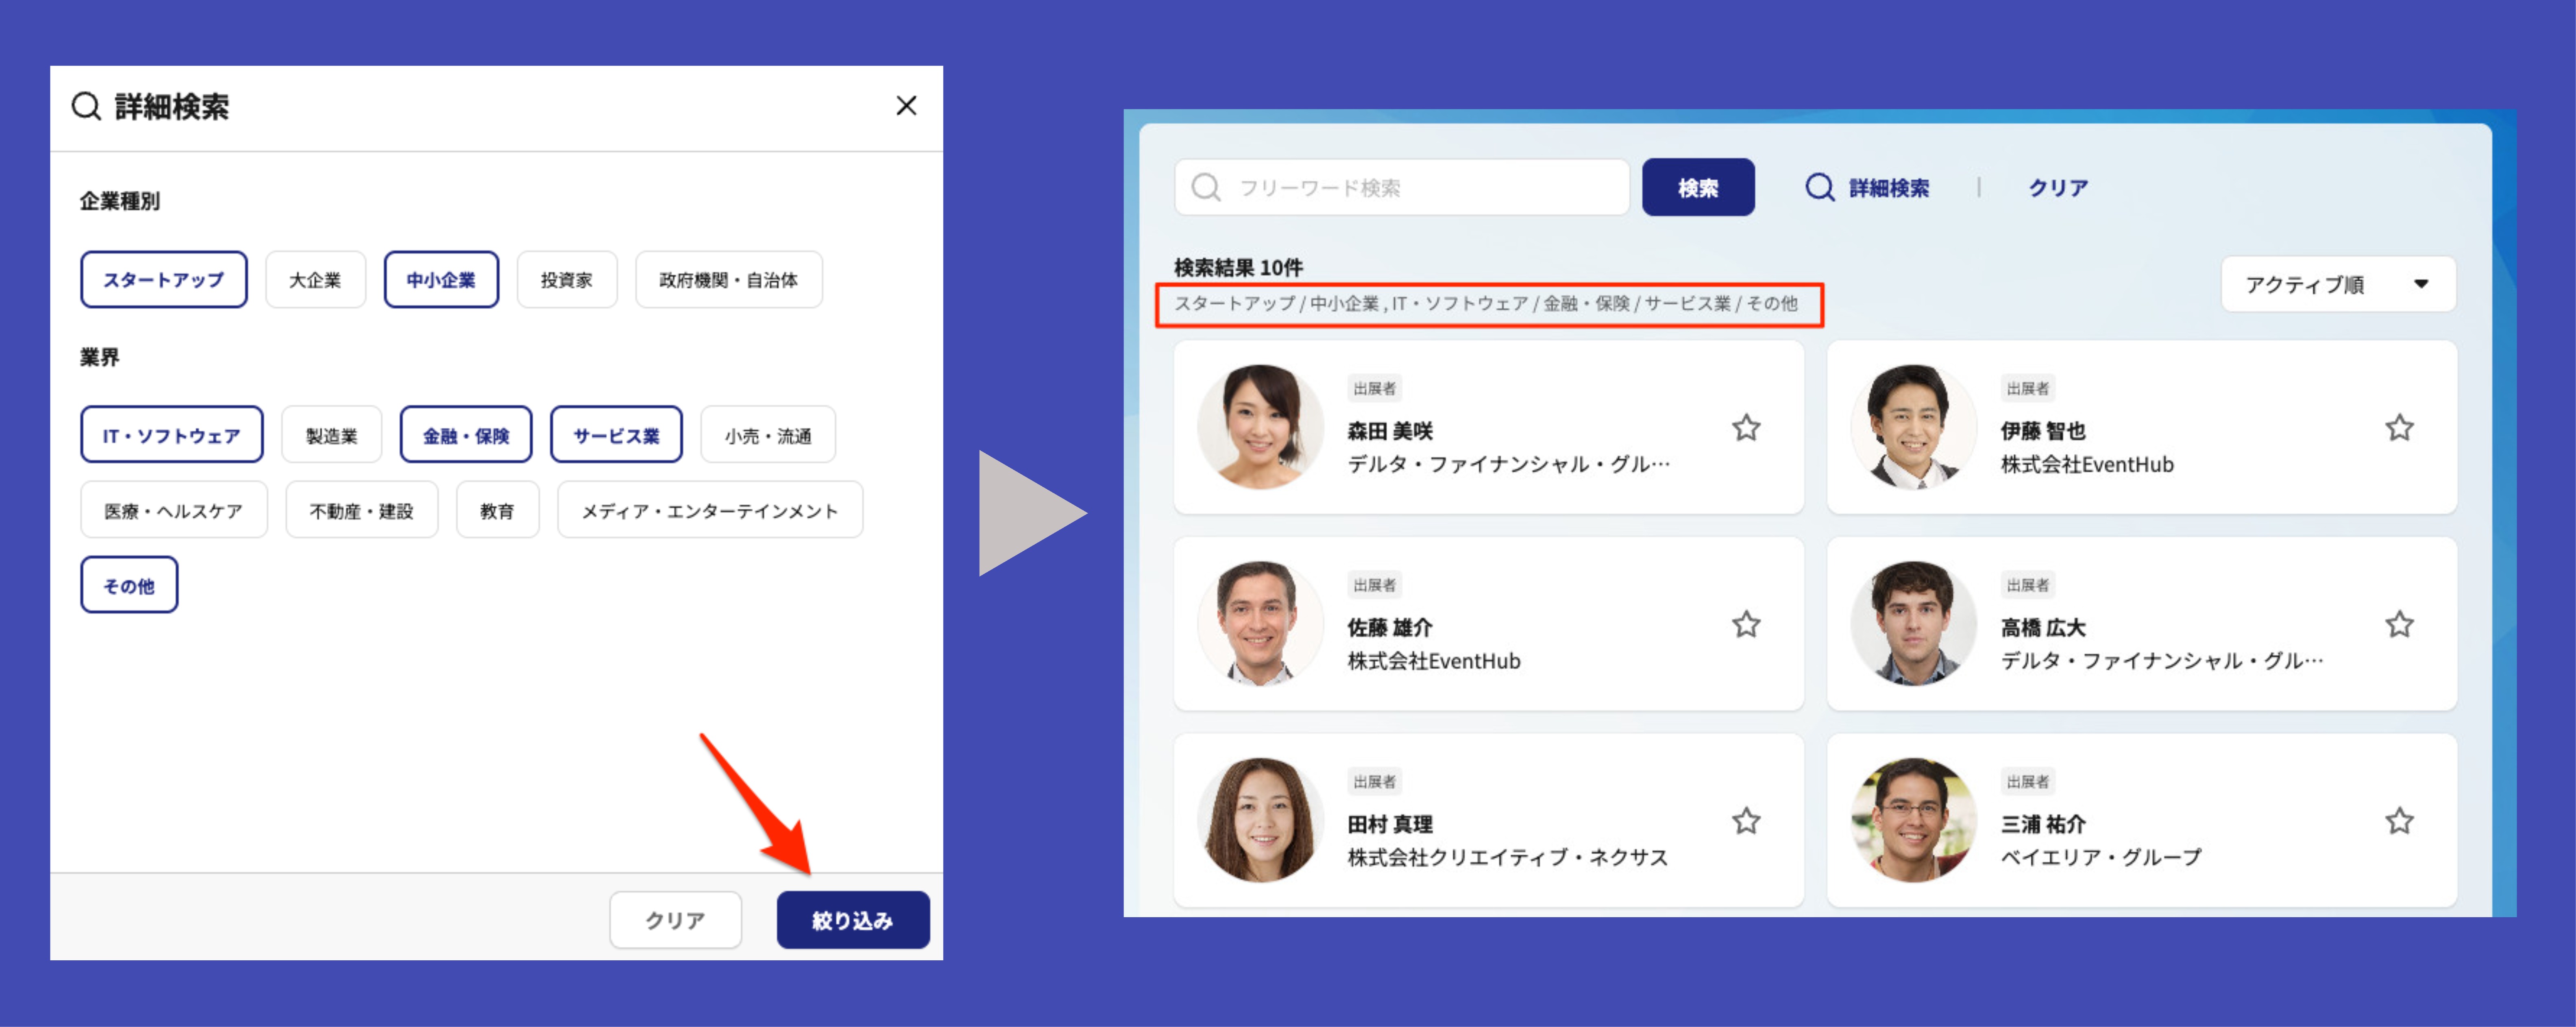Select the 小売・流通 industry chip

point(768,435)
